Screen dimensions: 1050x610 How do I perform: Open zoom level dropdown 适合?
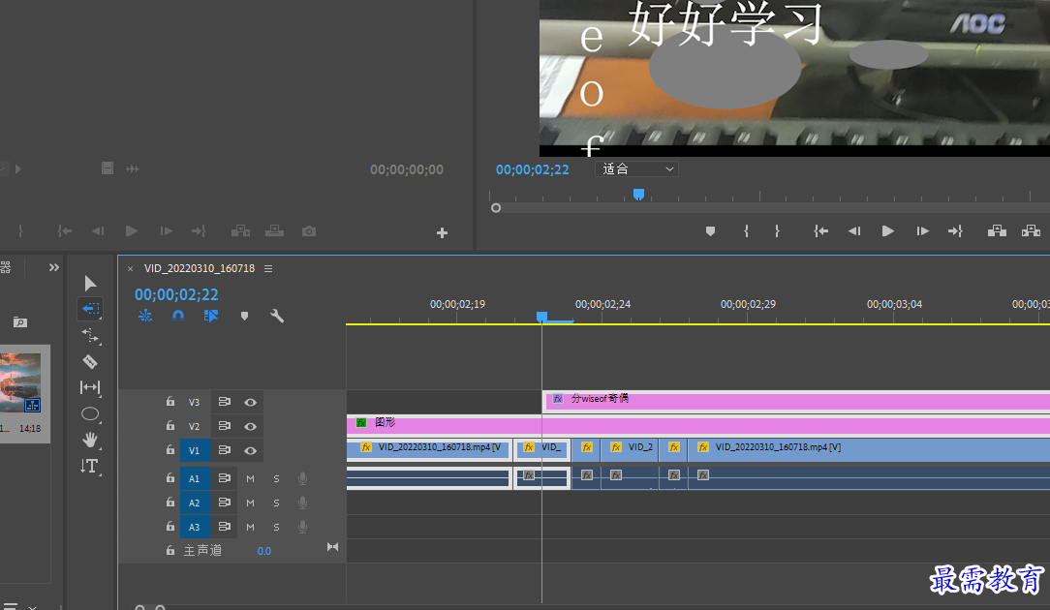tap(636, 169)
